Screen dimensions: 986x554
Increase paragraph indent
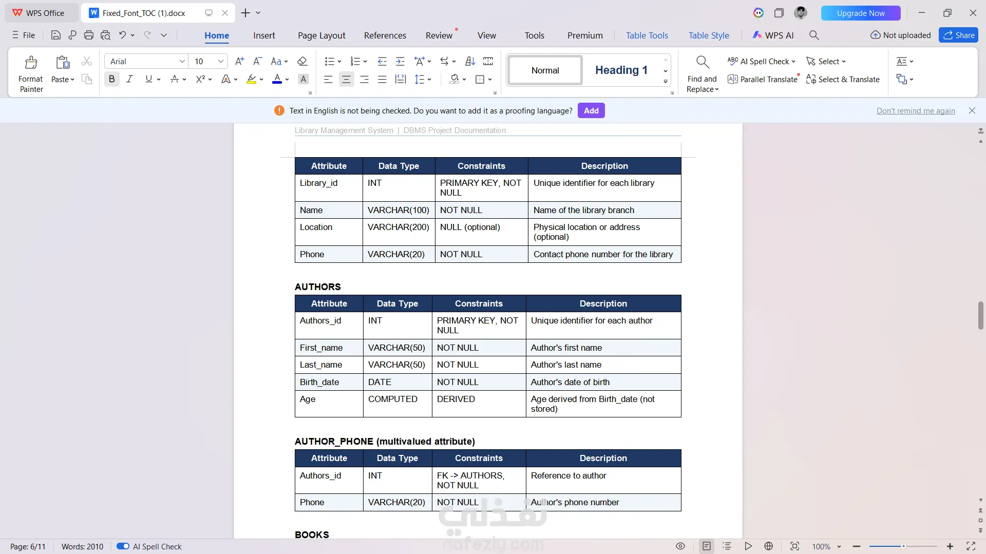(400, 62)
